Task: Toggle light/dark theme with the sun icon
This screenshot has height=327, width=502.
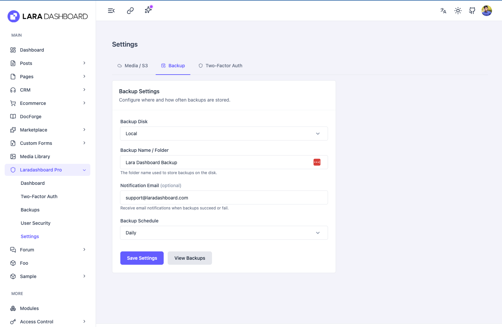Action: click(458, 10)
